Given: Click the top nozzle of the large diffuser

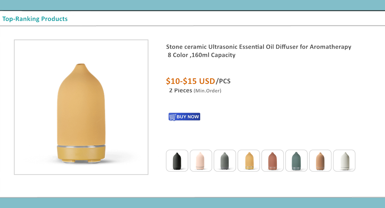Looking at the screenshot, I should tap(81, 67).
